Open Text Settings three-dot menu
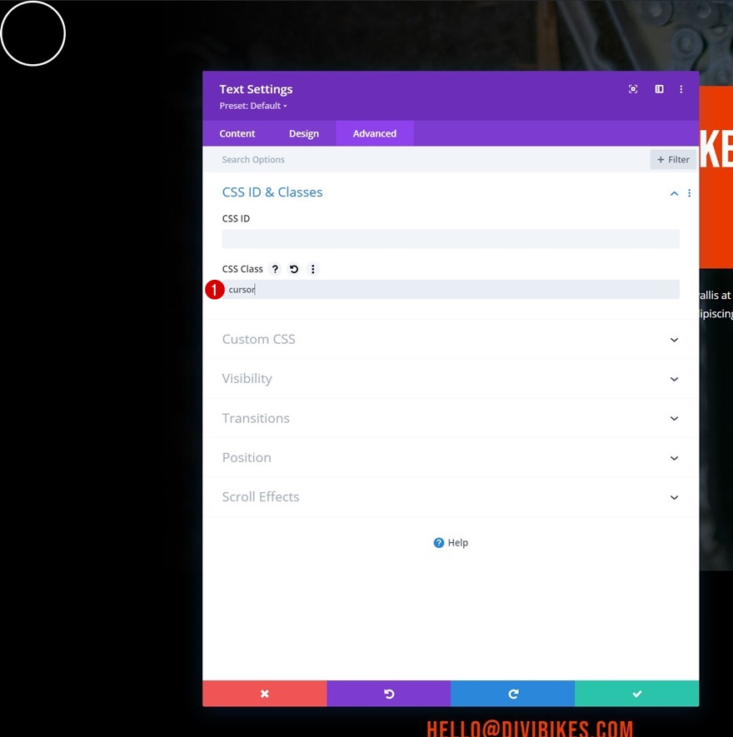This screenshot has height=737, width=733. pos(681,89)
